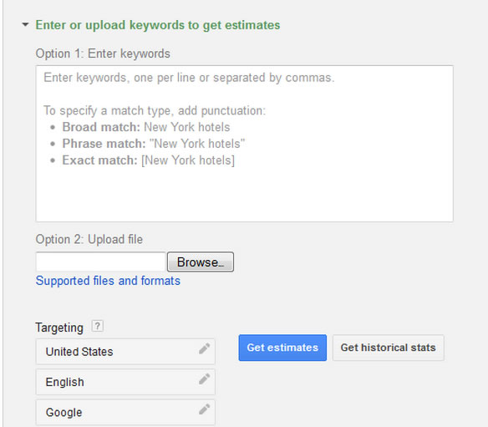Open Supported files and formats link

click(108, 281)
